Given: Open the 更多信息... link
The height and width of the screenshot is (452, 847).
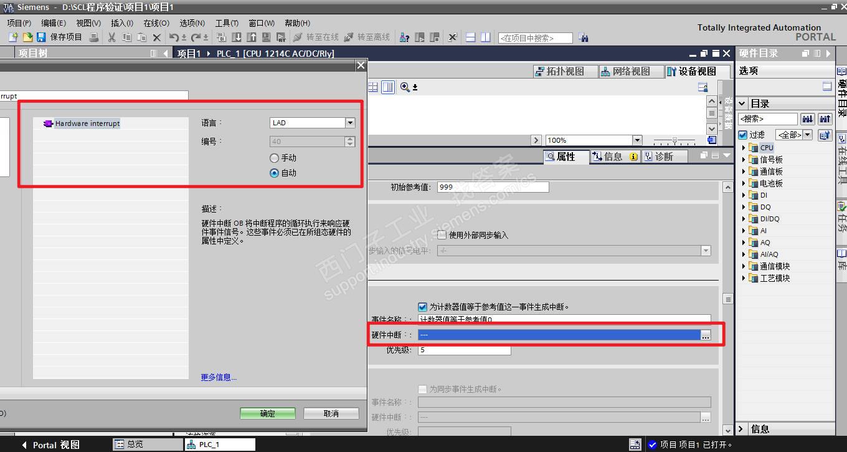Looking at the screenshot, I should click(219, 377).
